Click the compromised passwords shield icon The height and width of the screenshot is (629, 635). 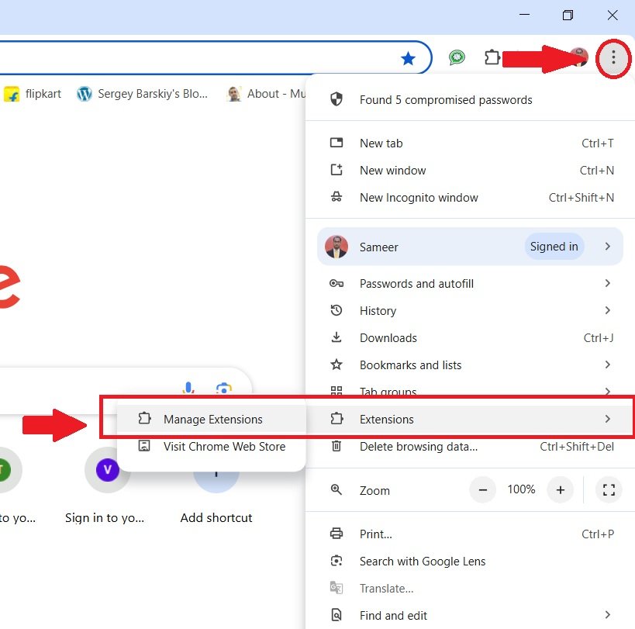coord(336,99)
